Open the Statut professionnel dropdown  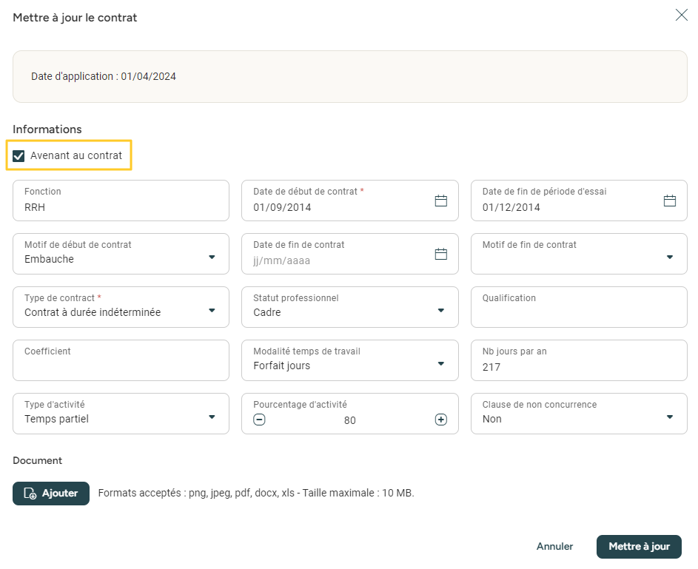pyautogui.click(x=440, y=311)
